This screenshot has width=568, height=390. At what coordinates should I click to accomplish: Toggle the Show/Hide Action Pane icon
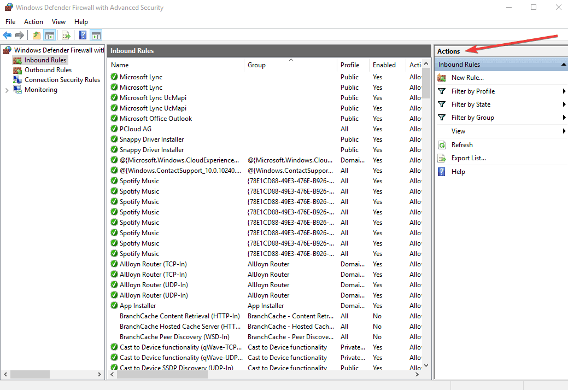(96, 35)
